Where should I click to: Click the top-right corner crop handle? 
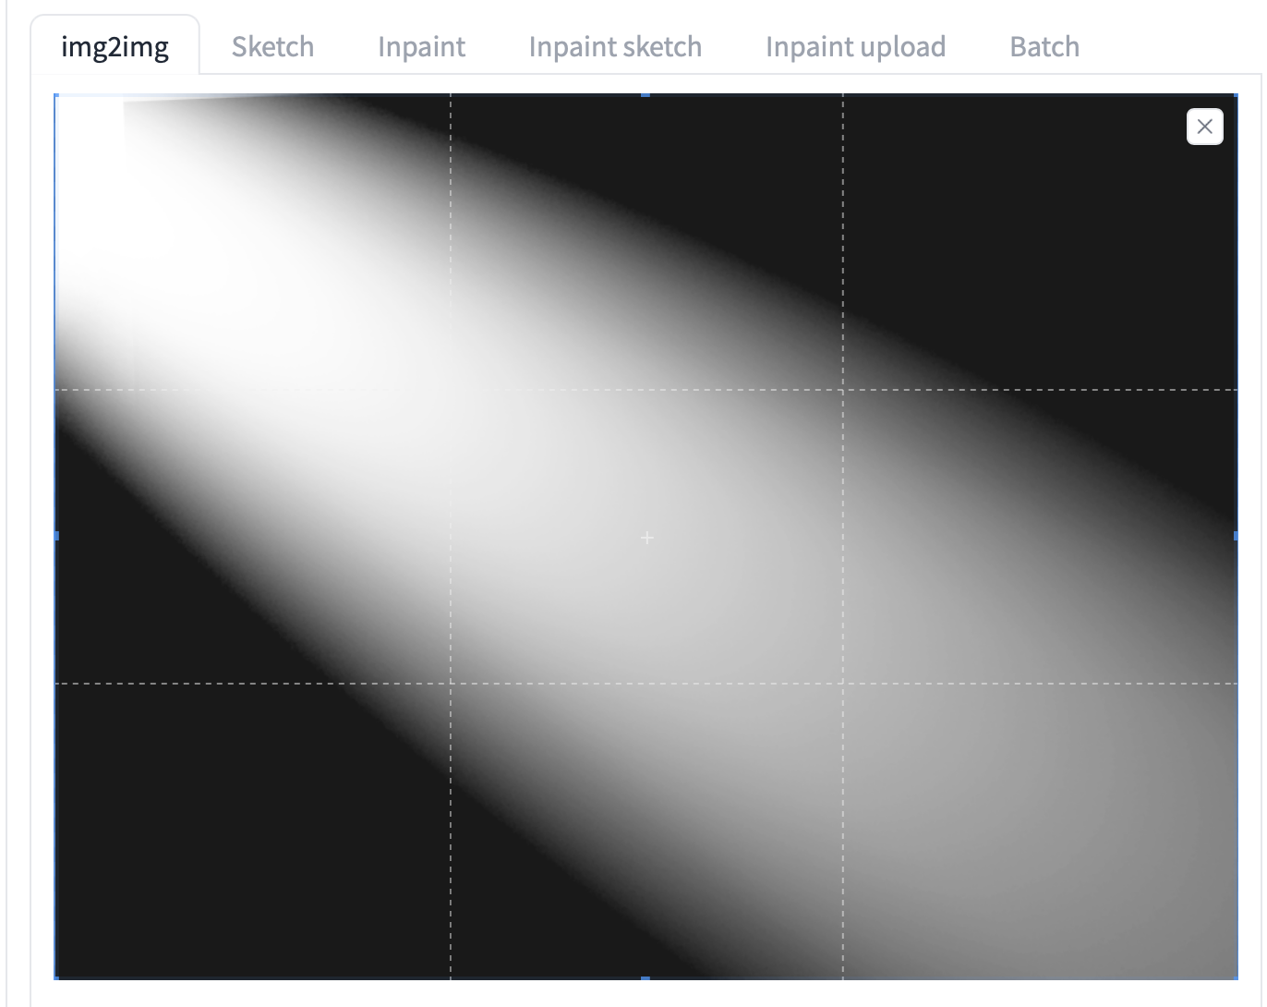click(1234, 93)
